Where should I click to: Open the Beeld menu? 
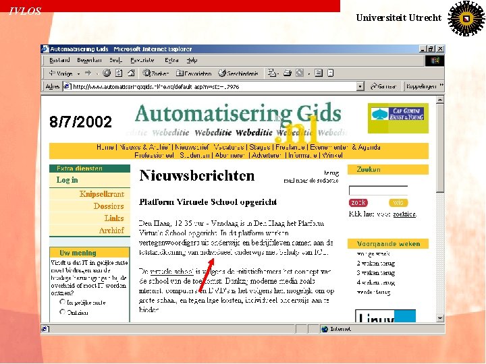pos(115,60)
